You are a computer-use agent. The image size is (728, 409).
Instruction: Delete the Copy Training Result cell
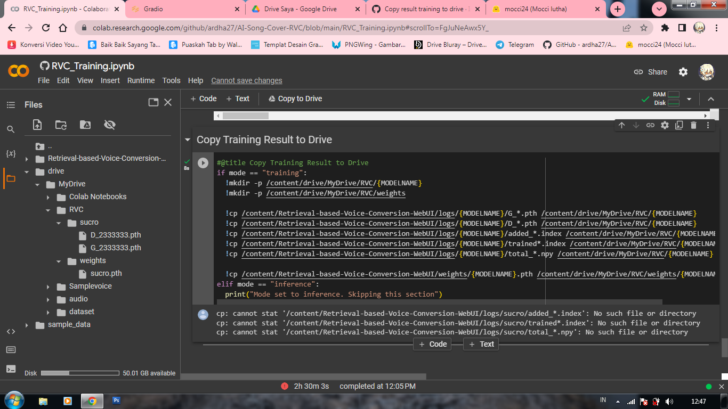tap(693, 125)
